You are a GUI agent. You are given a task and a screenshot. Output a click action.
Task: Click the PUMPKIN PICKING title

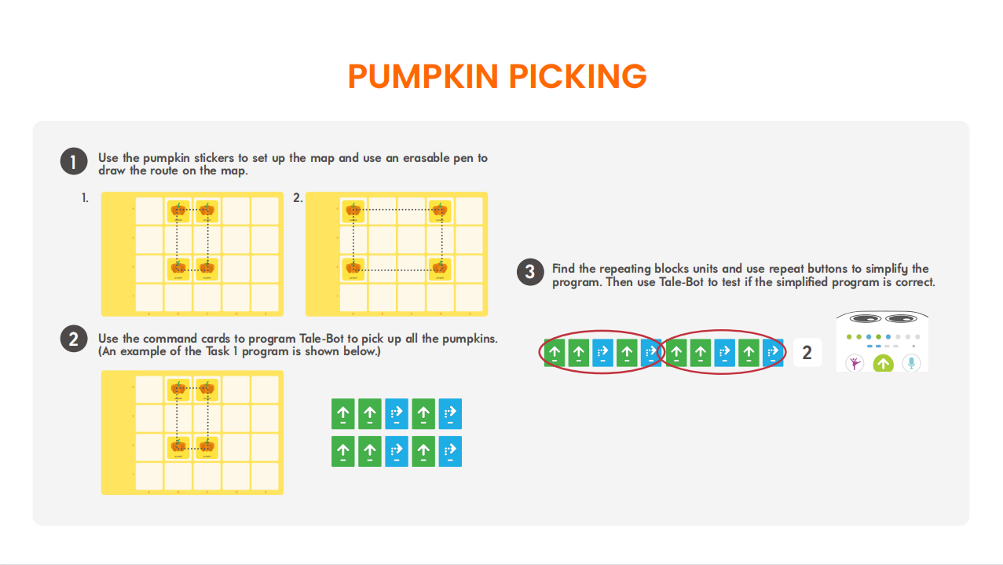tap(497, 76)
